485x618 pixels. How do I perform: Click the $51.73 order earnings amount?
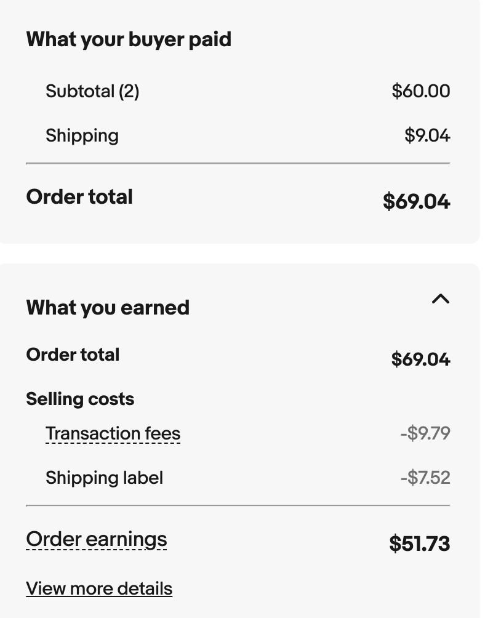(x=419, y=544)
